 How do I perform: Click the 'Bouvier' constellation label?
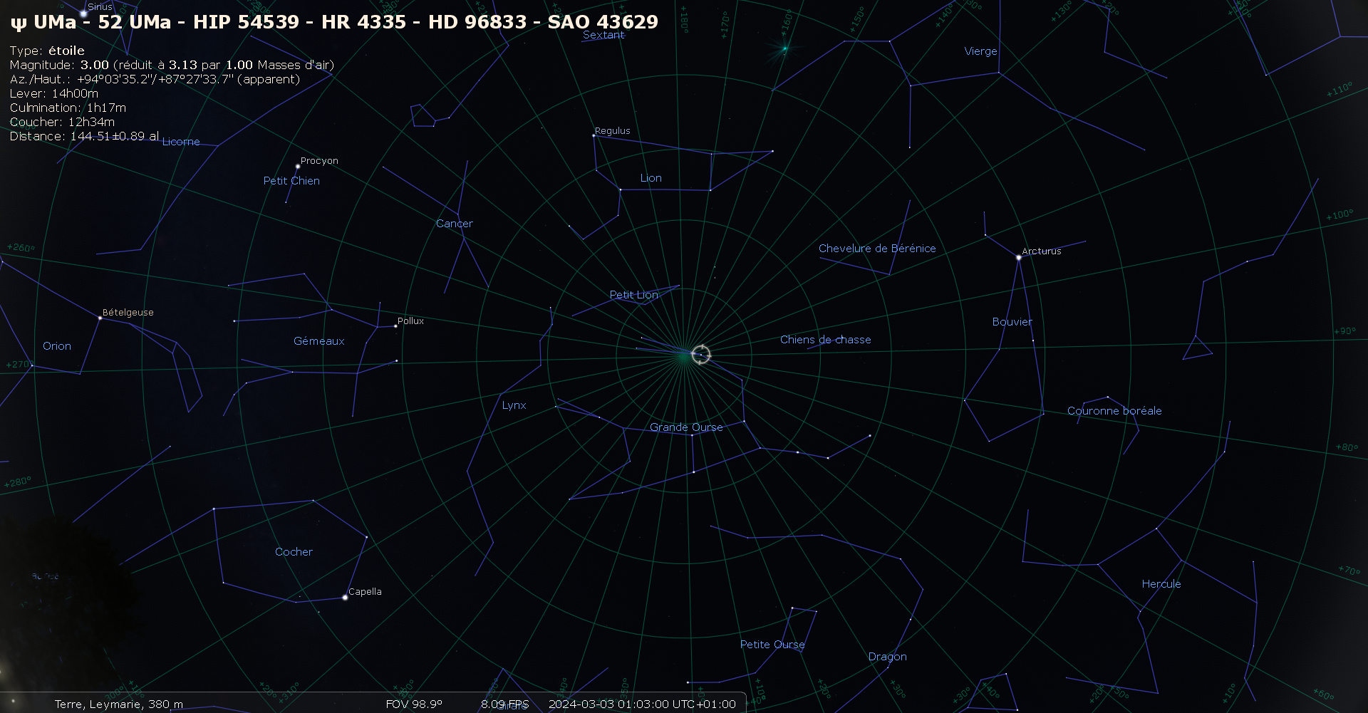[x=1012, y=322]
